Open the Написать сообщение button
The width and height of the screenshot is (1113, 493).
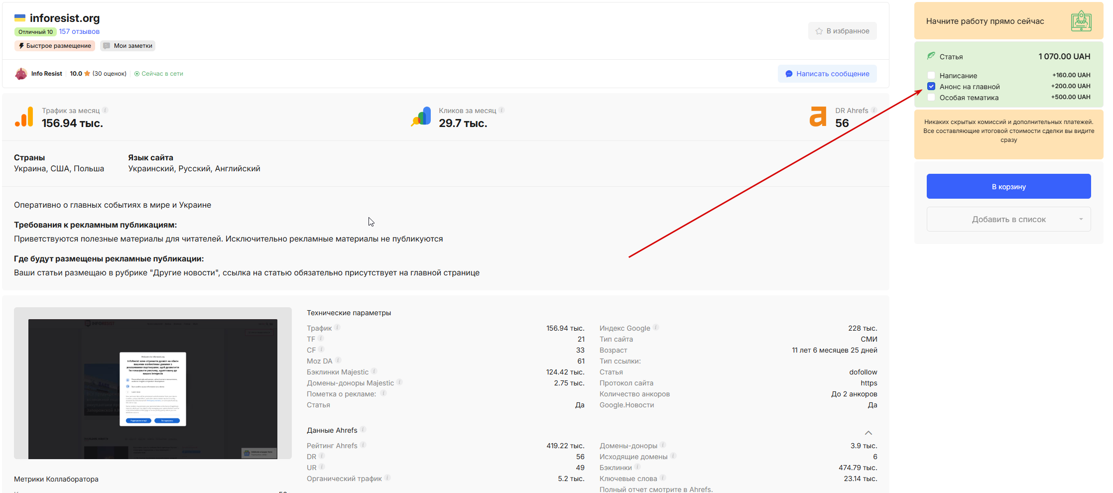coord(827,74)
